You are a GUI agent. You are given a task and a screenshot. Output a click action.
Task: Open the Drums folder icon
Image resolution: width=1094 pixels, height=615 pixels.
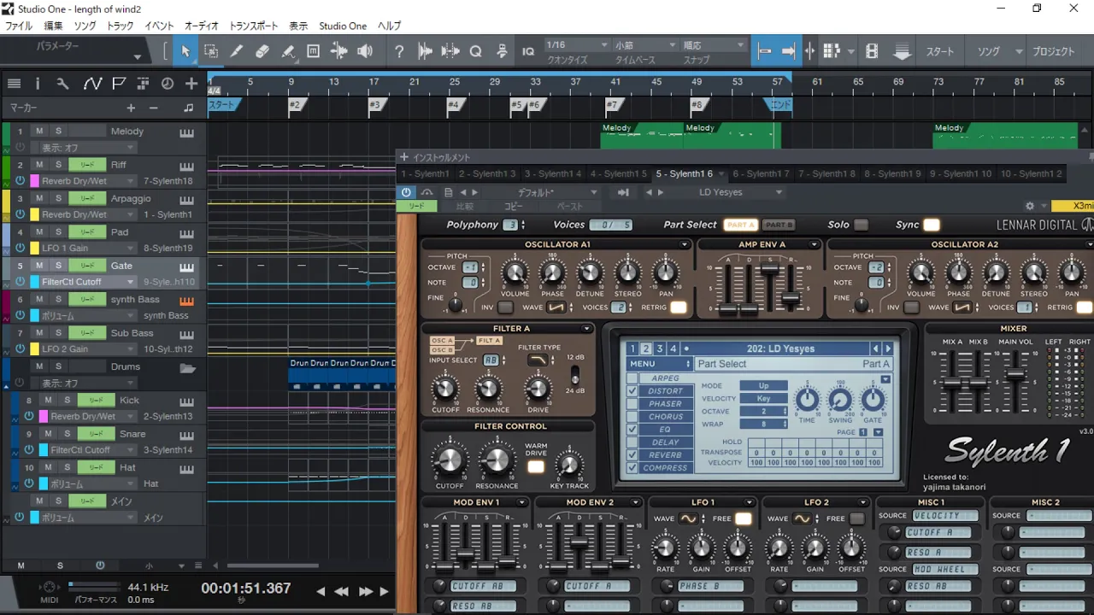coord(188,368)
